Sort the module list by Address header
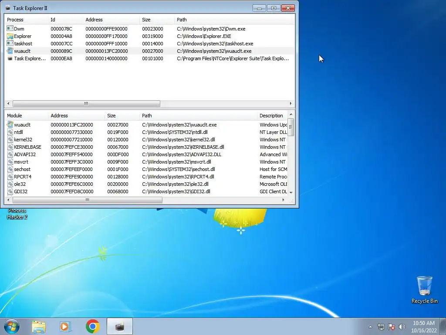This screenshot has height=335, width=446. tap(76, 116)
